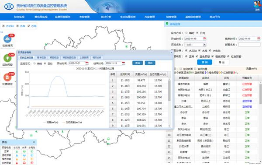Click the 导出 export button in right panel
Screen dimensions: 262x165
click(x=221, y=62)
